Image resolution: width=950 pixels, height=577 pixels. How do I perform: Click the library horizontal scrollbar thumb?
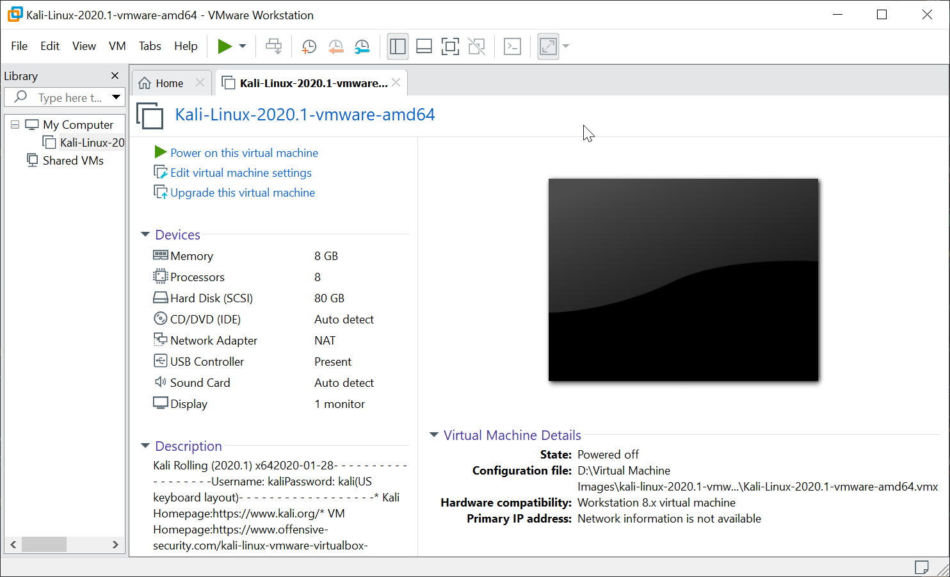(x=44, y=544)
